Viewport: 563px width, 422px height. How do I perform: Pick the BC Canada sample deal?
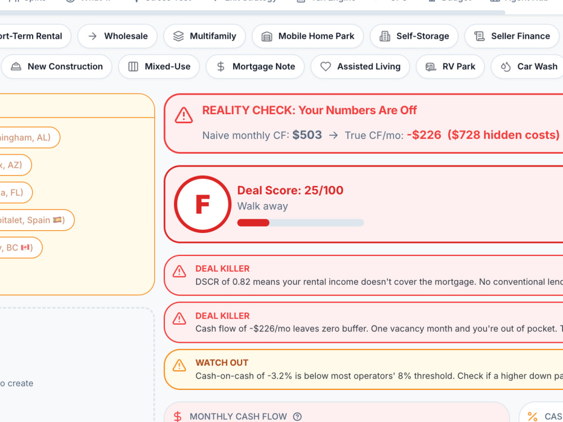pyautogui.click(x=20, y=248)
